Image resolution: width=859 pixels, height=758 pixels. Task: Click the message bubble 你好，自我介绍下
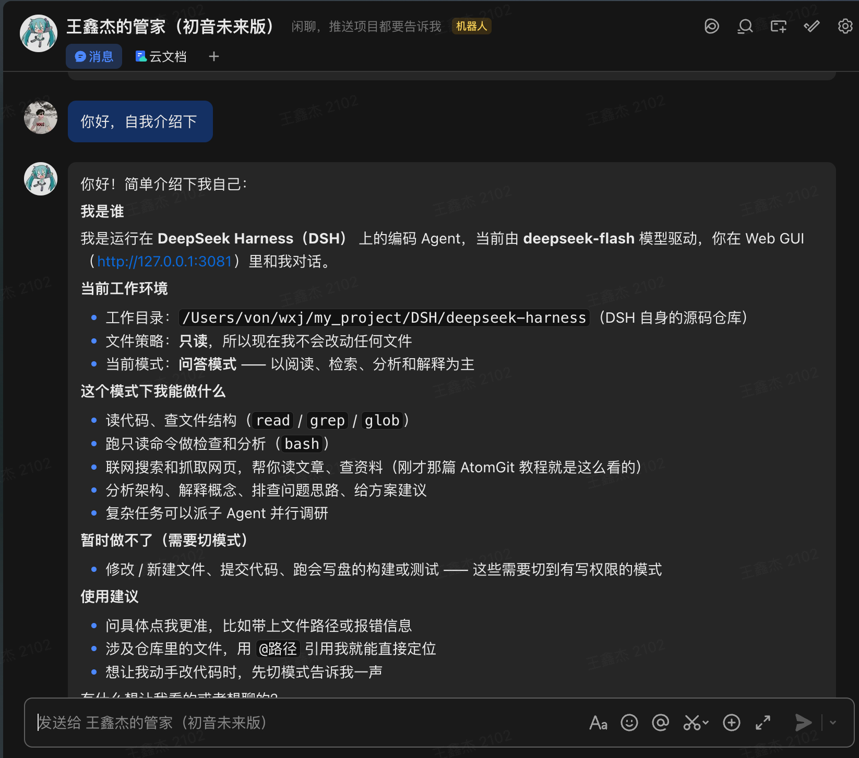(x=140, y=121)
